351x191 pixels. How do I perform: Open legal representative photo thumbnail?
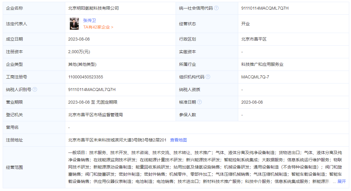(74, 24)
